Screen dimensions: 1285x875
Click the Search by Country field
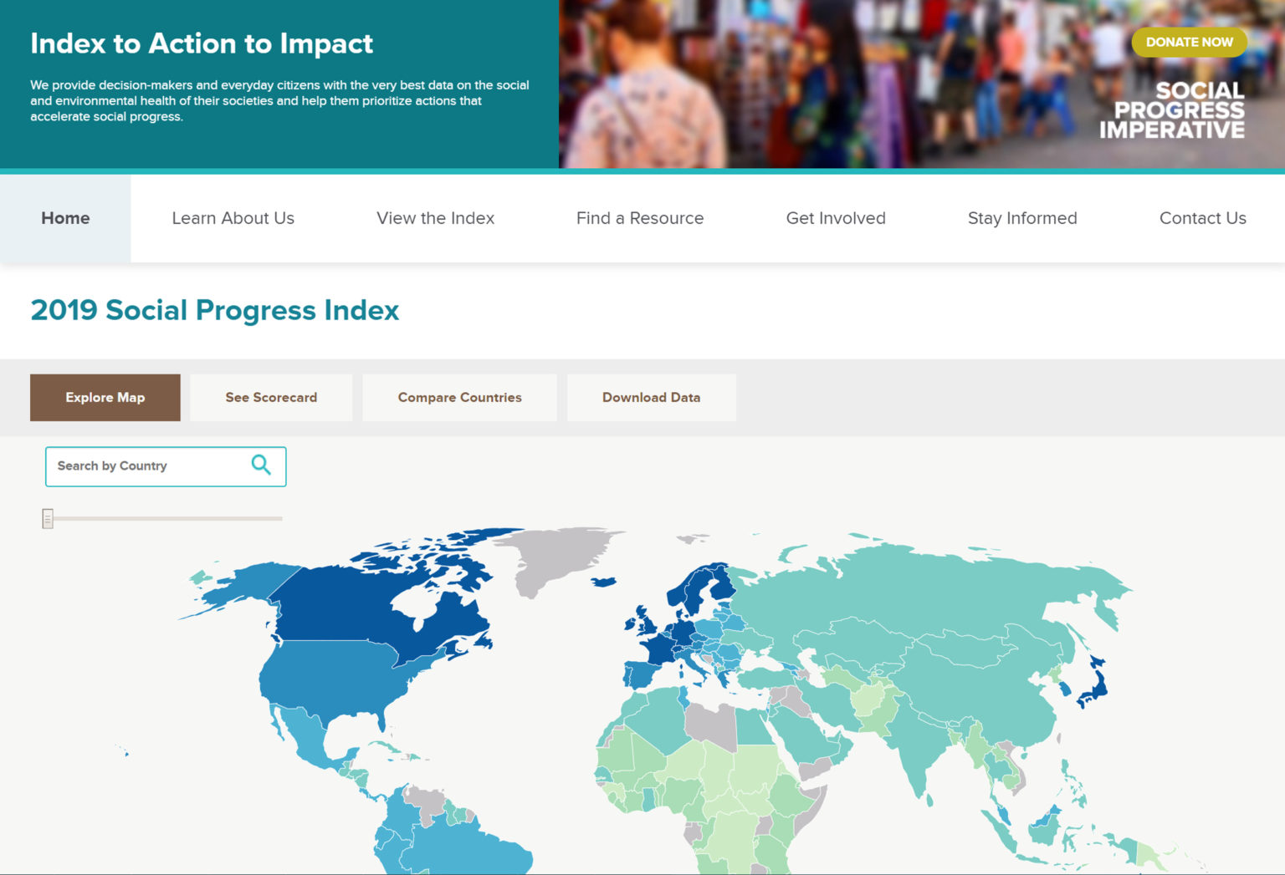(x=142, y=465)
